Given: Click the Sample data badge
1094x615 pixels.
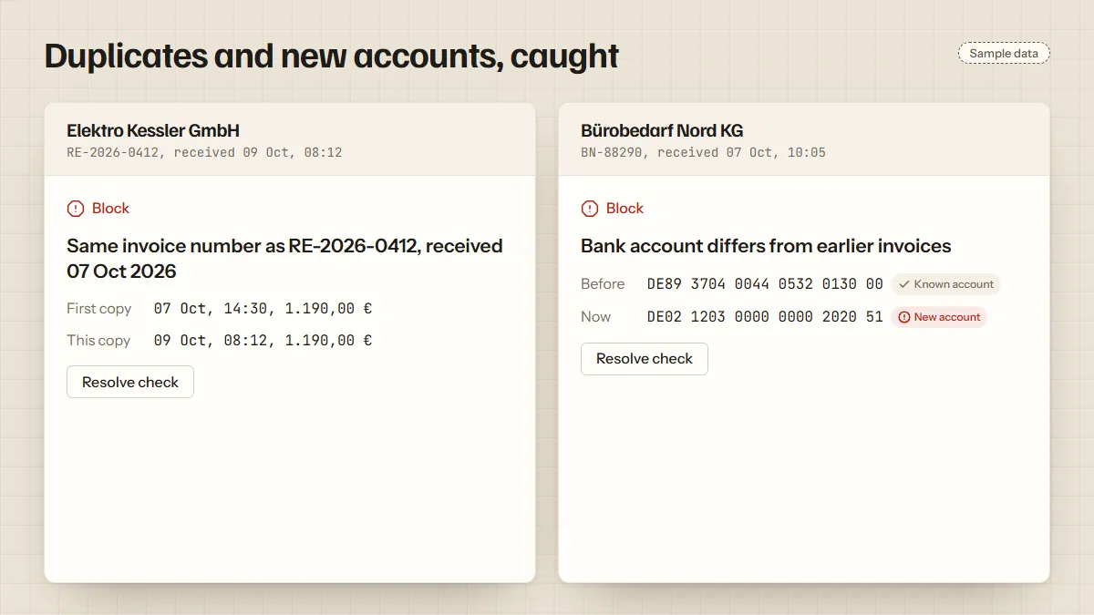Looking at the screenshot, I should (x=1004, y=54).
